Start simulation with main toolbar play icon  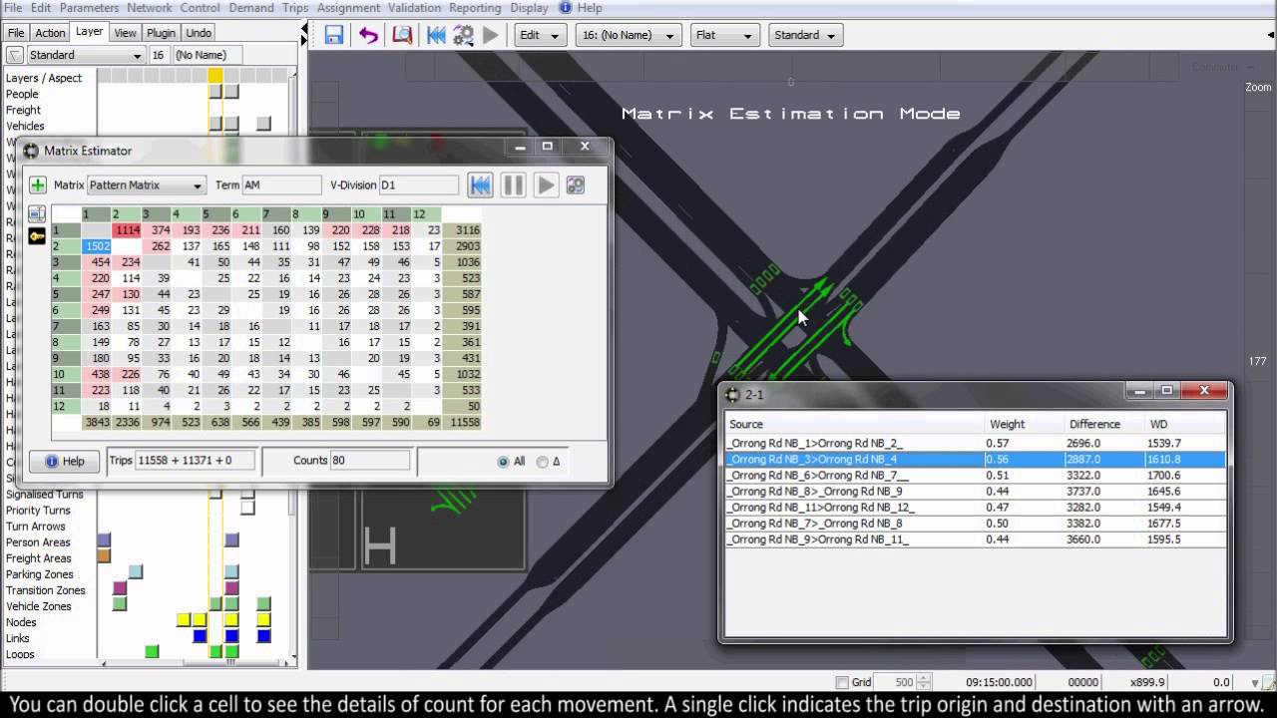[x=490, y=35]
